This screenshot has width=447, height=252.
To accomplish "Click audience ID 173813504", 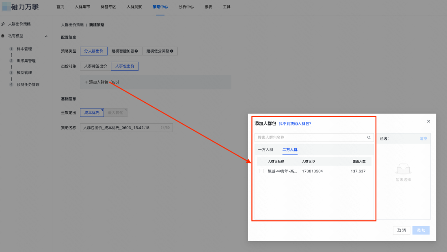I will 312,171.
